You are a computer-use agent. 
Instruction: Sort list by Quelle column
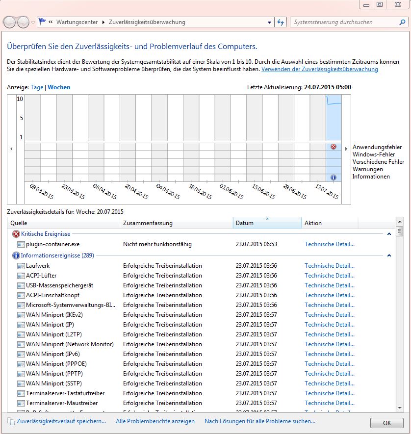pos(64,223)
